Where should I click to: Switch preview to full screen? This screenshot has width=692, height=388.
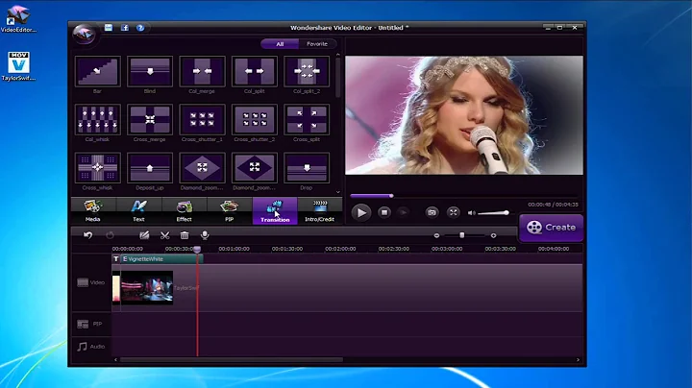pyautogui.click(x=454, y=212)
